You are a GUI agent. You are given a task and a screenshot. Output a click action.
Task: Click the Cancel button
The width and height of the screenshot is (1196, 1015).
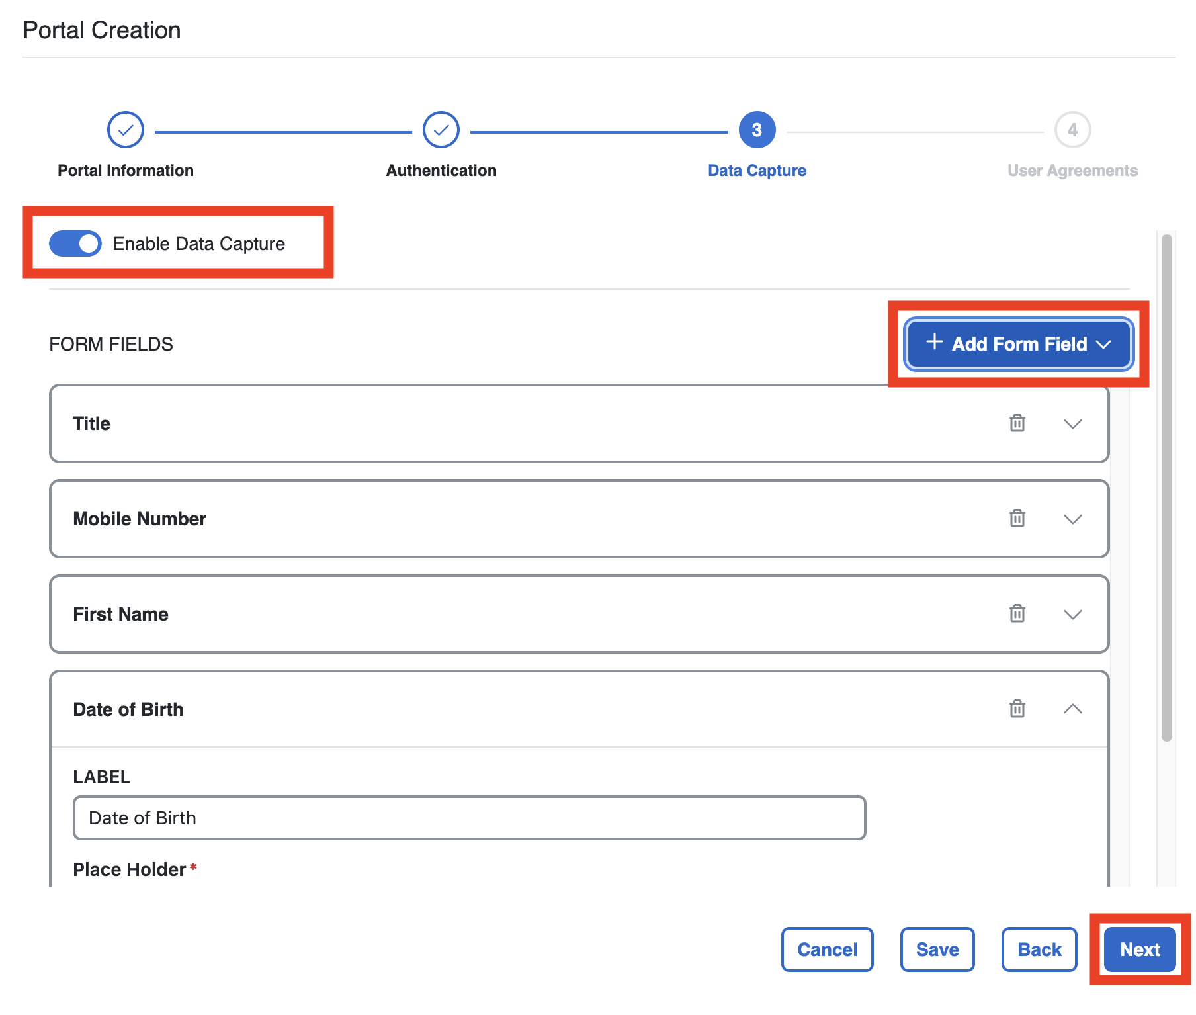click(827, 949)
